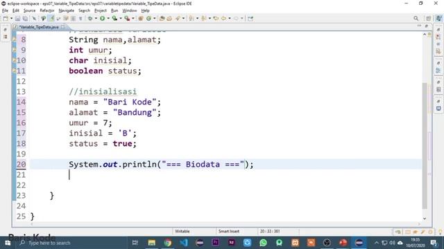Click the Open Perspective icon

[429, 19]
